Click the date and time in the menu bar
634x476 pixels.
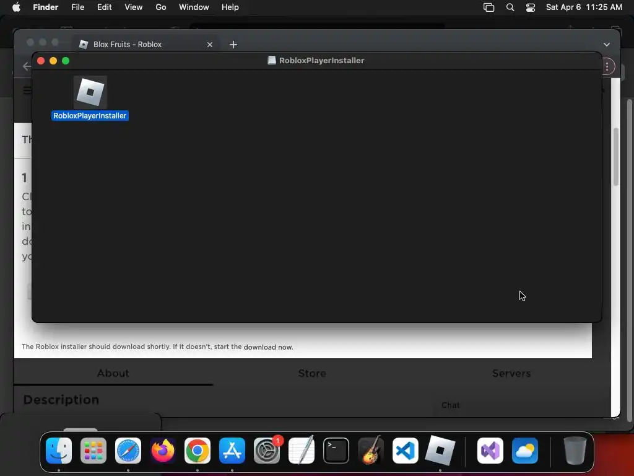pos(584,7)
